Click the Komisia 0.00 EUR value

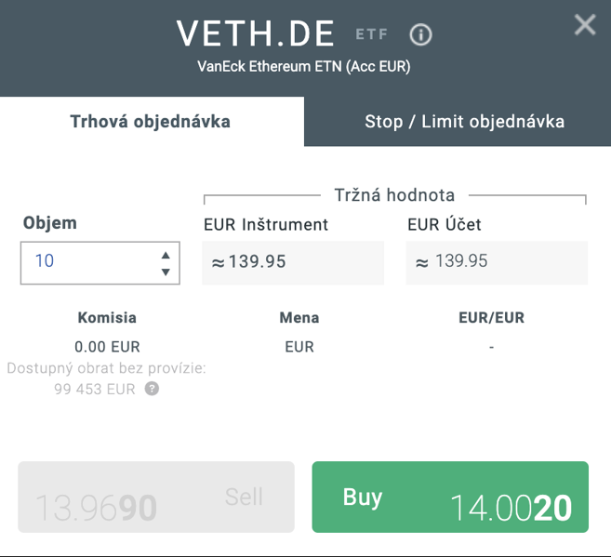[x=106, y=347]
